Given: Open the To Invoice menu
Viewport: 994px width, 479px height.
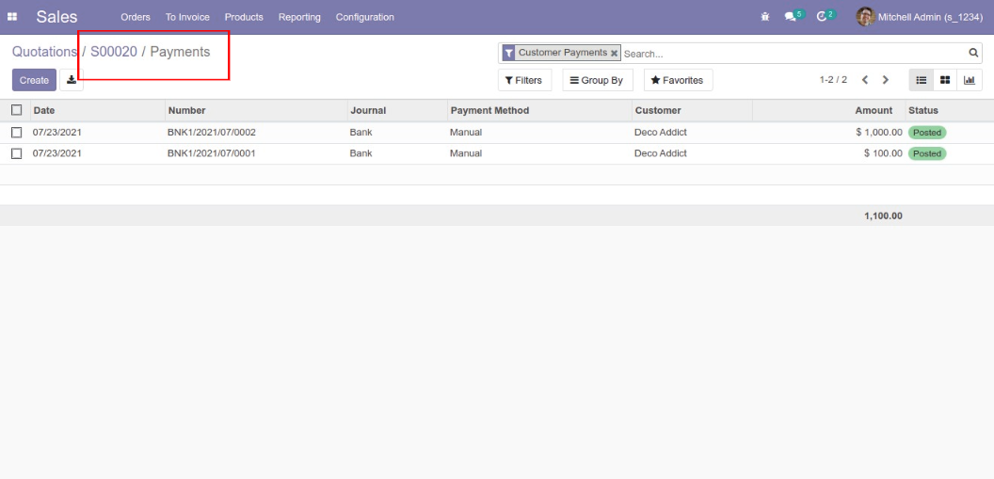Looking at the screenshot, I should [187, 17].
